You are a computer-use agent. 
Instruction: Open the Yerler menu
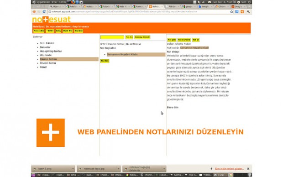pos(54,2)
